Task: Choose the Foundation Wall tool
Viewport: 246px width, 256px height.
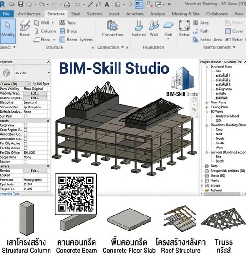Action: (154, 28)
